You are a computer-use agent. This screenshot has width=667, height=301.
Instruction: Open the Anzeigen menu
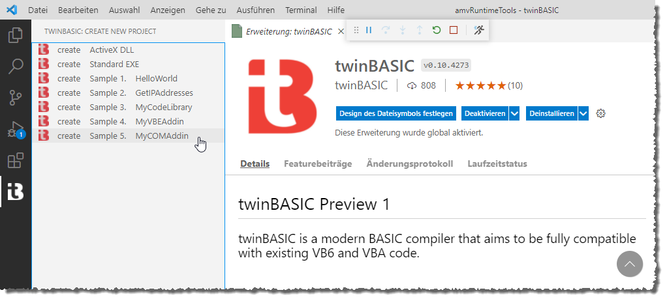point(168,10)
